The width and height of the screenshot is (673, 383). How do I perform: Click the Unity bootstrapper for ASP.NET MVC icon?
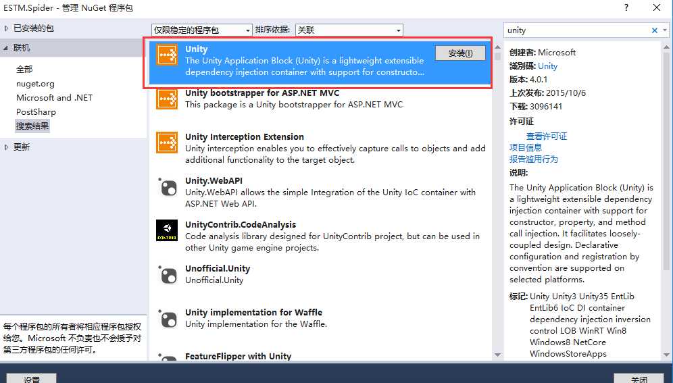pos(166,99)
